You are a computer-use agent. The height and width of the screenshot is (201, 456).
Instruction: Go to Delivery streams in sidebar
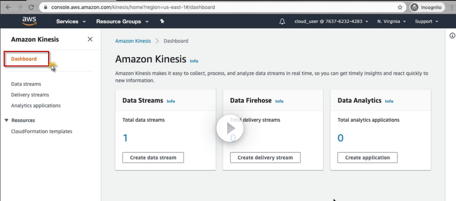30,95
